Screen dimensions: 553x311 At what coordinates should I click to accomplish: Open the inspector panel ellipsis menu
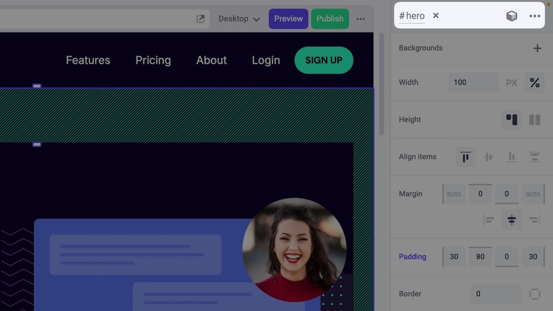535,16
